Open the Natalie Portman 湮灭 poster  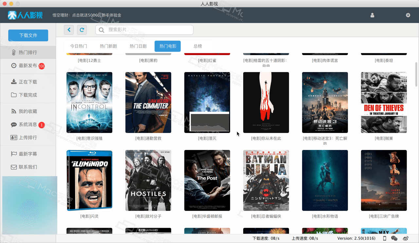point(207,103)
